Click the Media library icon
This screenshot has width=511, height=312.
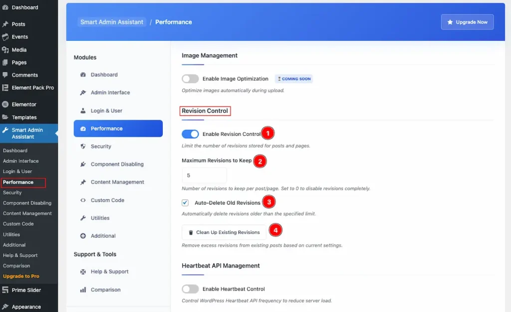[5, 50]
